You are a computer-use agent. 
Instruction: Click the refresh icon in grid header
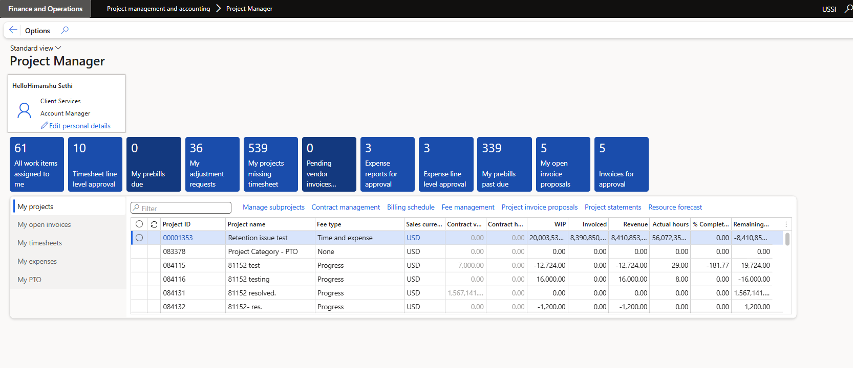pos(154,224)
